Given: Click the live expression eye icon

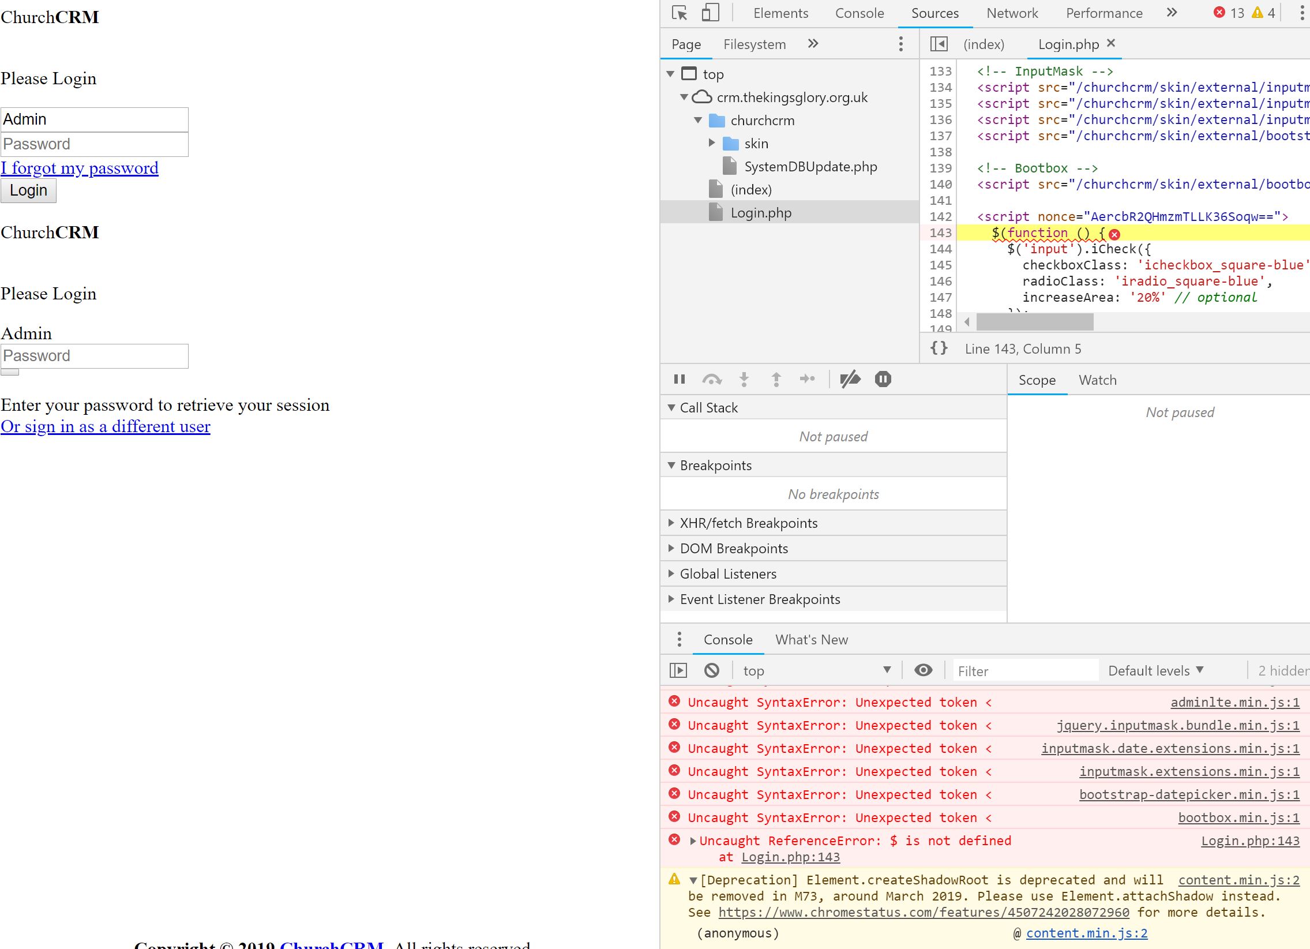Looking at the screenshot, I should [923, 670].
